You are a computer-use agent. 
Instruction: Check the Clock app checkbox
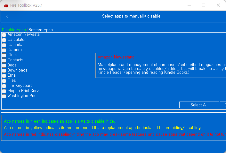(x=4, y=55)
